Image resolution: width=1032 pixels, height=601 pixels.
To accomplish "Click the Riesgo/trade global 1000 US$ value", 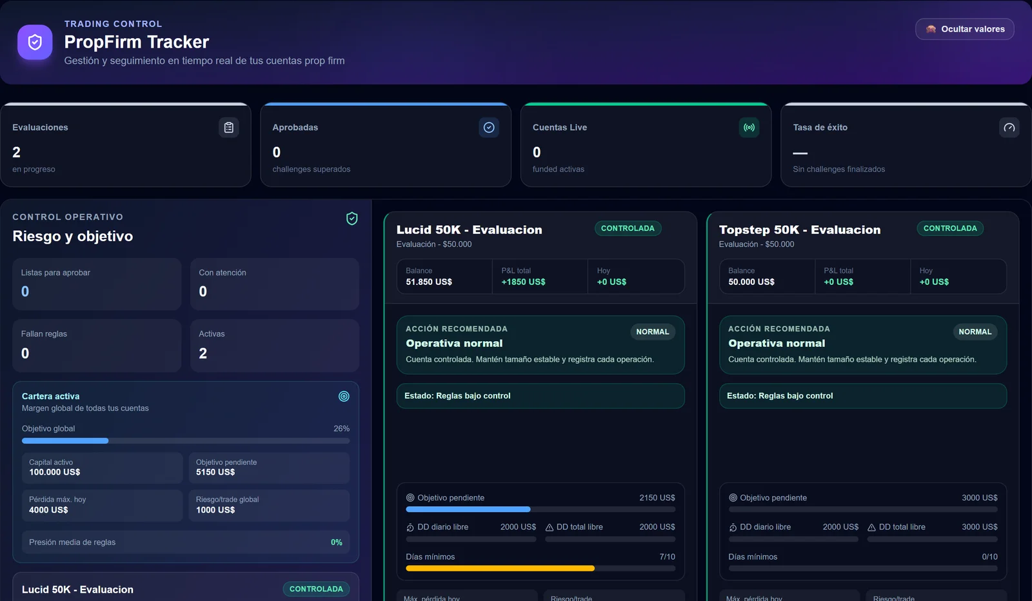I will pos(215,510).
